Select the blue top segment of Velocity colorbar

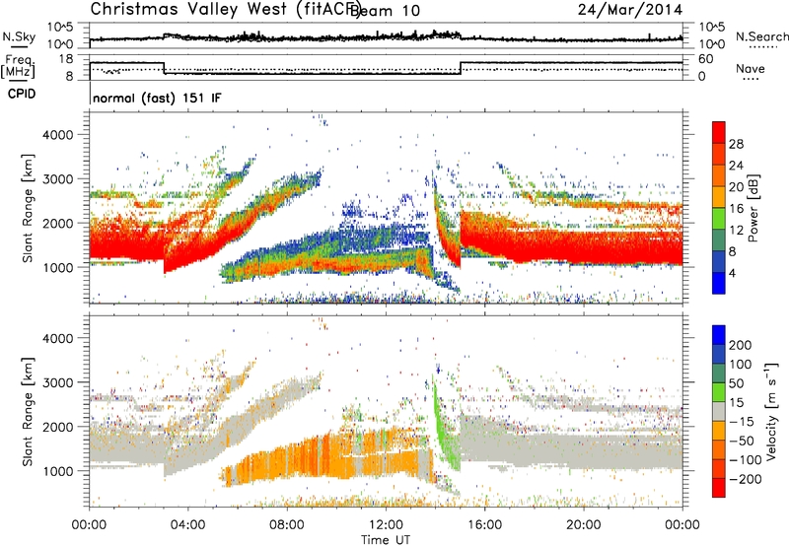(719, 335)
